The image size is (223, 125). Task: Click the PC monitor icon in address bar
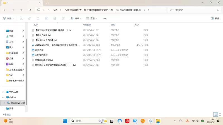[39, 10]
